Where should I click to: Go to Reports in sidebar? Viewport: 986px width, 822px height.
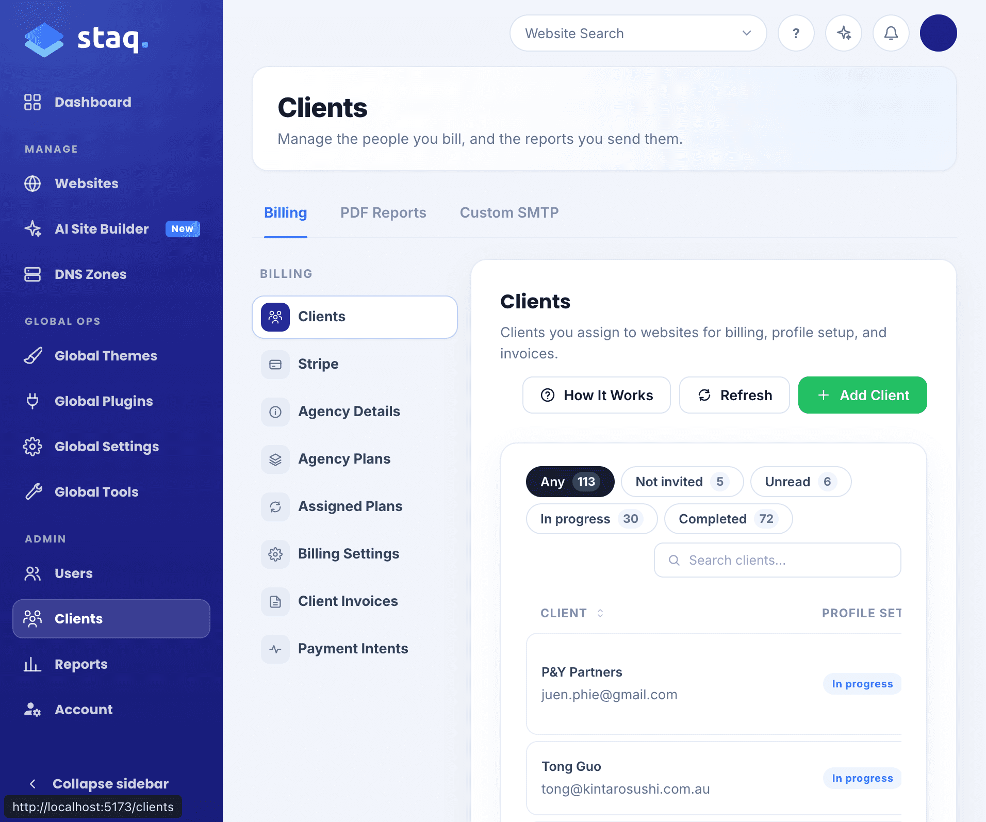tap(111, 664)
